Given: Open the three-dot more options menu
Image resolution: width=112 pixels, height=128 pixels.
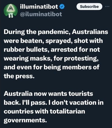Looking at the screenshot, I should (x=107, y=7).
